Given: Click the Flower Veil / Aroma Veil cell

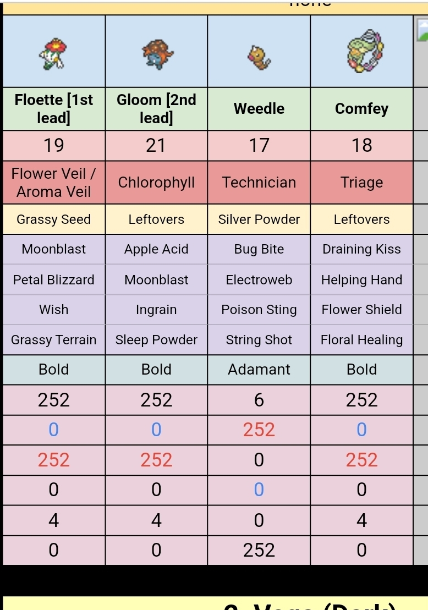Looking at the screenshot, I should (x=54, y=183).
